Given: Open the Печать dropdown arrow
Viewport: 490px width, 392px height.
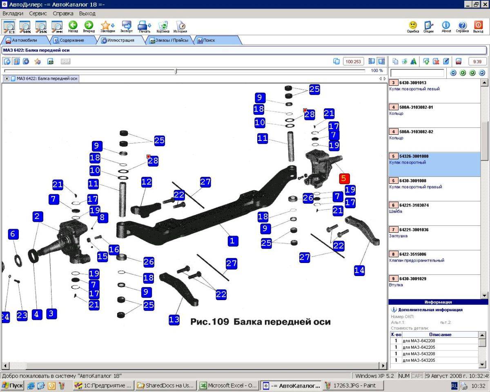Looking at the screenshot, I should [149, 25].
